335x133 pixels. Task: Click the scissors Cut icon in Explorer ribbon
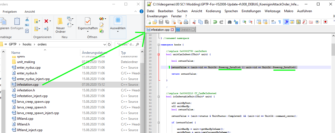pyautogui.click(x=27, y=19)
